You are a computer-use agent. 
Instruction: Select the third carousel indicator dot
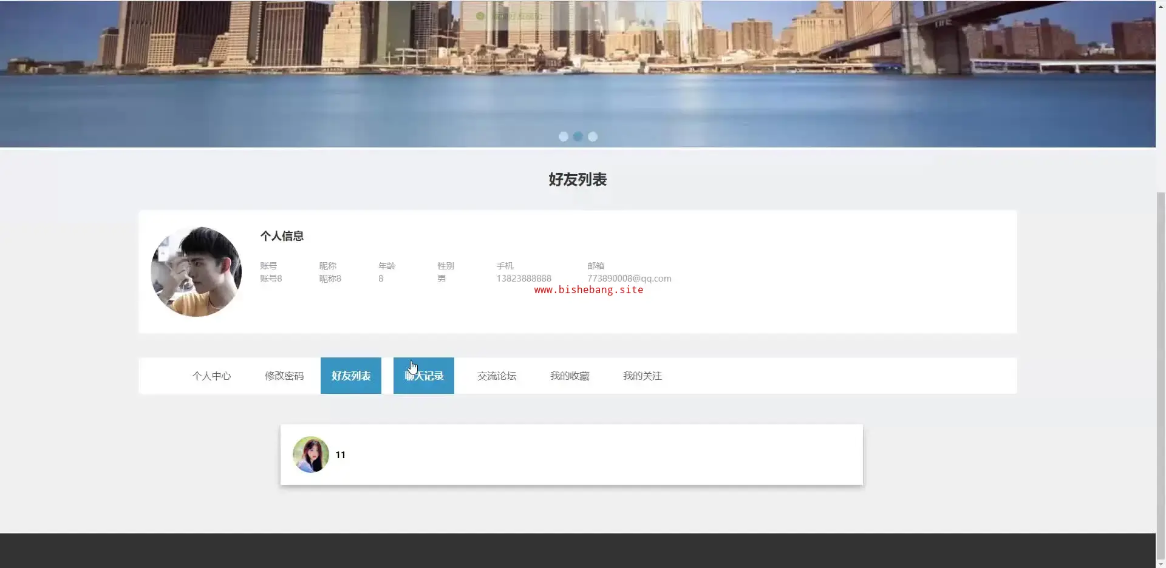(593, 137)
